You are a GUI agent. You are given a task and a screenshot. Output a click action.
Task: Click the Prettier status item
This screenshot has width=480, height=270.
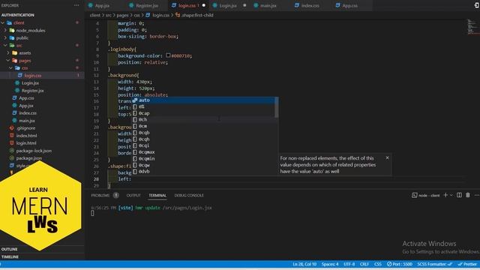467,264
